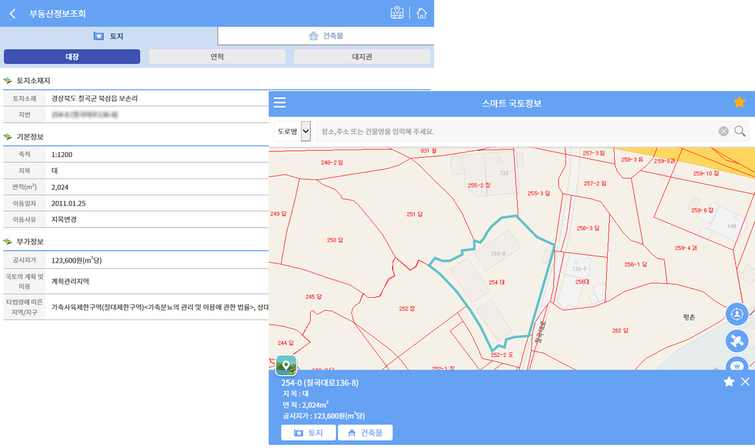Click the orange favorites star in header
This screenshot has height=448, width=755.
pos(739,102)
